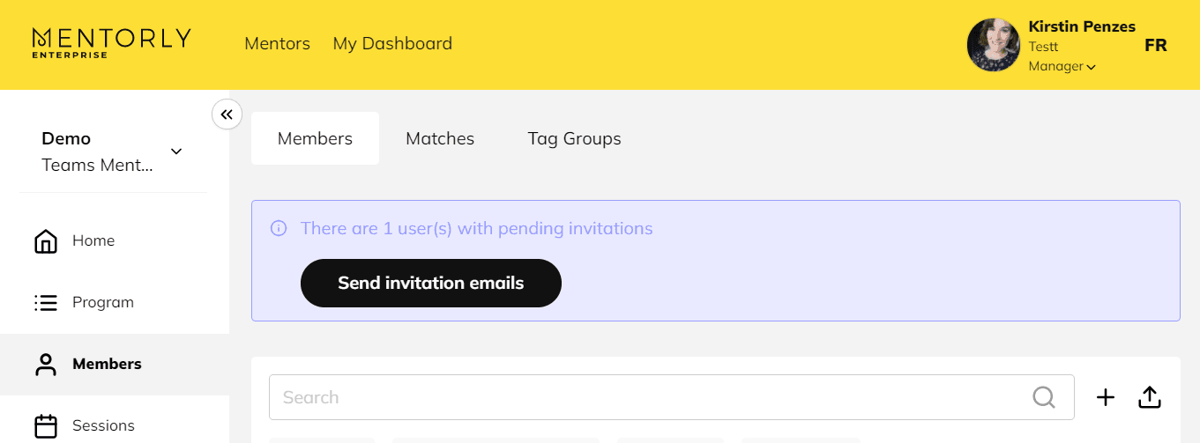Click the magnifier search icon
1200x443 pixels.
tap(1044, 398)
